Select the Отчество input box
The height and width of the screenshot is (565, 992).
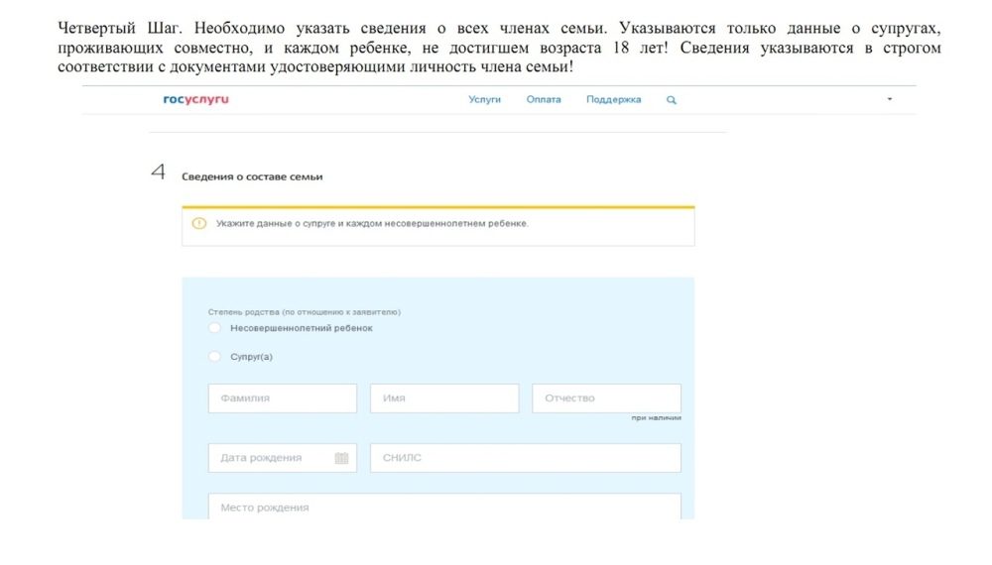[606, 398]
